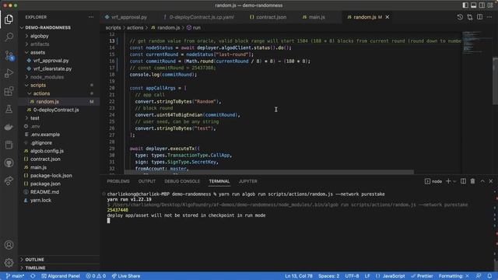Click the editor horizontal scrollbar
Viewport: 498px width, 280px height.
click(x=269, y=172)
